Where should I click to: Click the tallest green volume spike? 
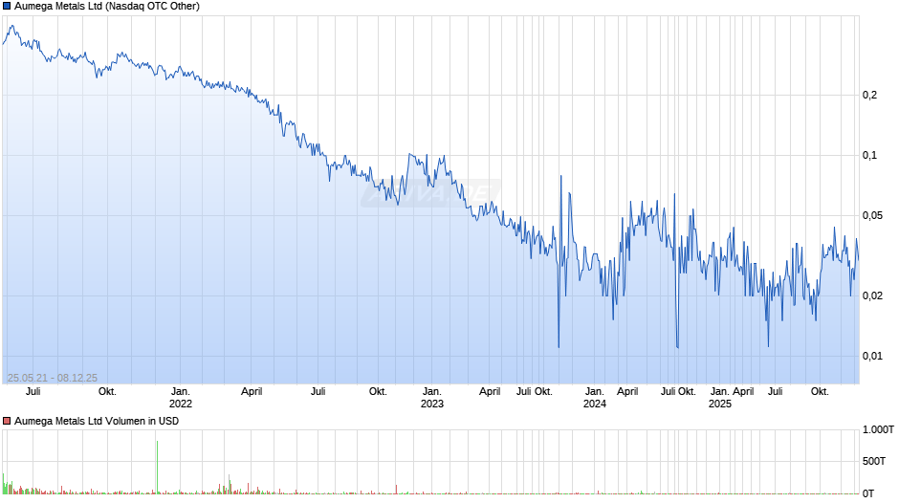coord(157,467)
